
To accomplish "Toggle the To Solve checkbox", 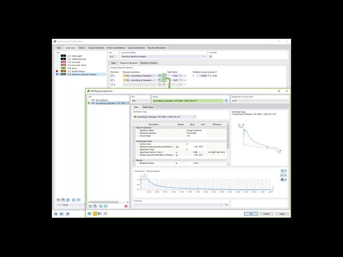I will (x=210, y=57).
